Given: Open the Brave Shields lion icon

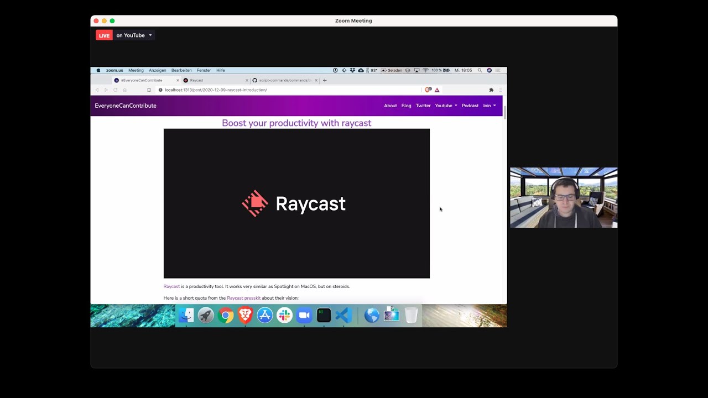Looking at the screenshot, I should (x=427, y=90).
